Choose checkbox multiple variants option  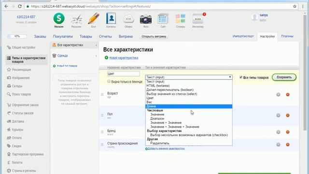pyautogui.click(x=189, y=135)
